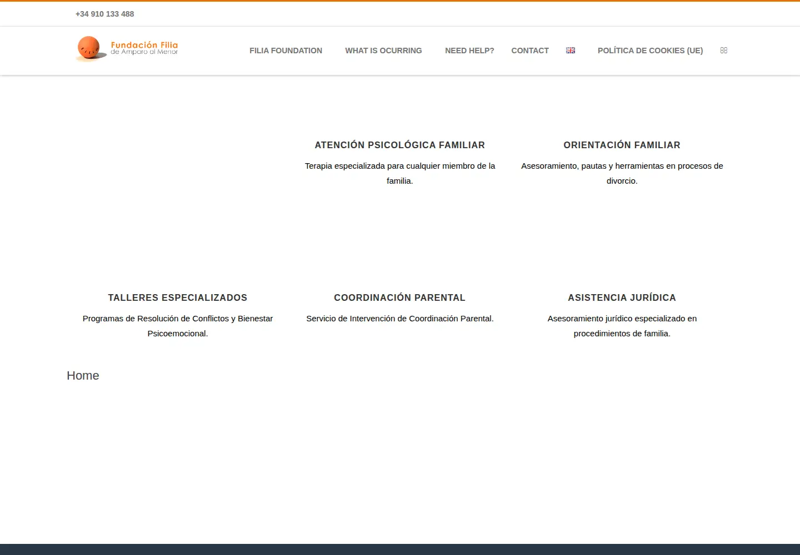This screenshot has height=555, width=800.
Task: Open Orientación Familiar heading
Action: (622, 145)
